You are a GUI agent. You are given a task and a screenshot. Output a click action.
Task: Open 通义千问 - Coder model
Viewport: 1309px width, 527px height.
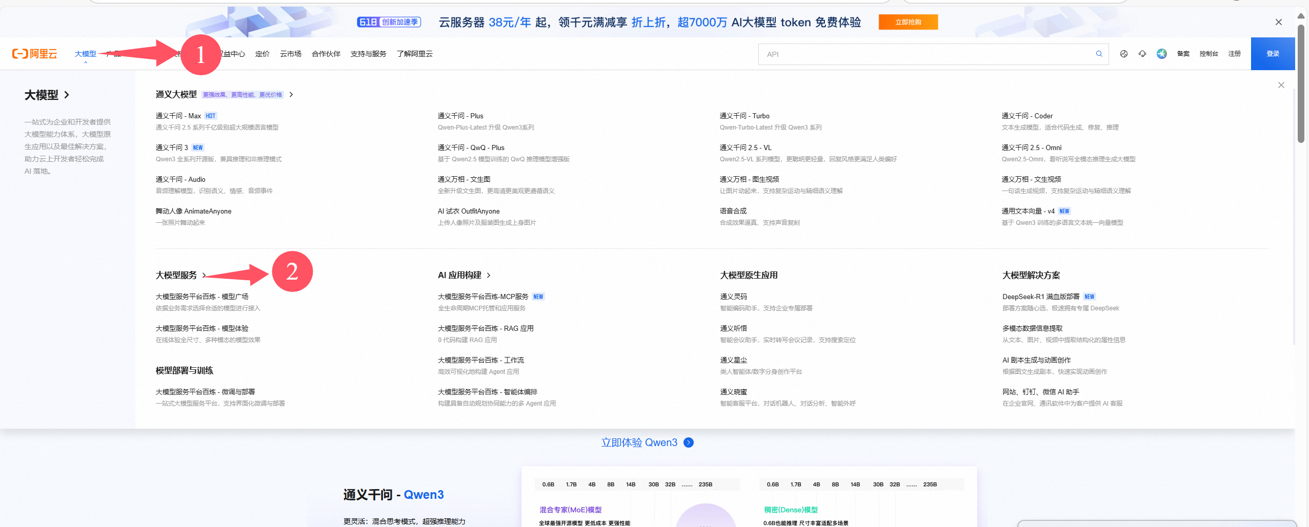tap(1027, 116)
